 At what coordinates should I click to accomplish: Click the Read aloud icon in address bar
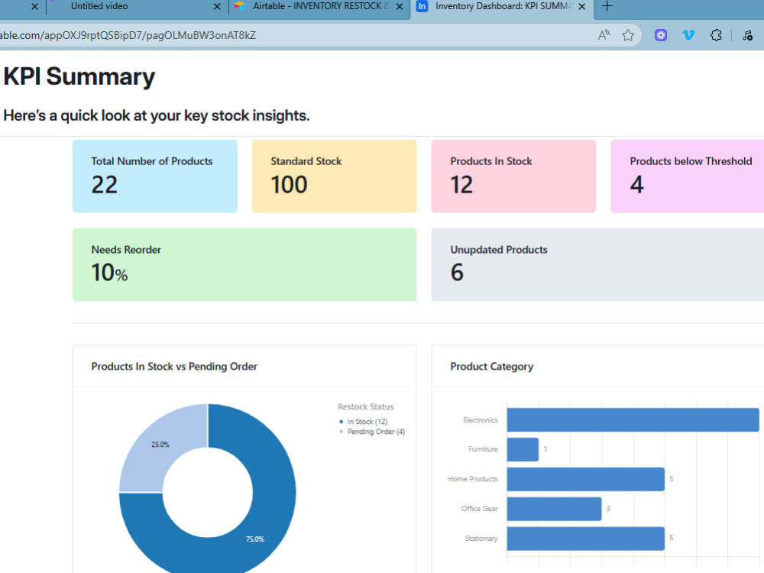604,35
